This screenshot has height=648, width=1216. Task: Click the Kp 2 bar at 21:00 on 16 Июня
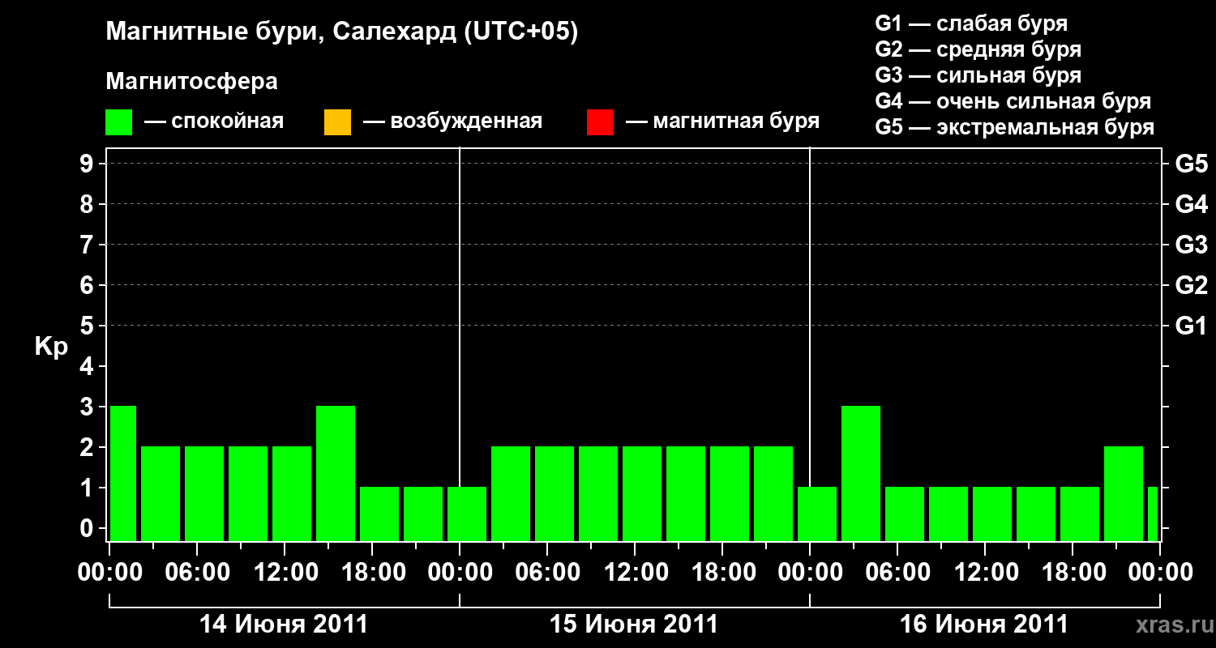(1124, 493)
